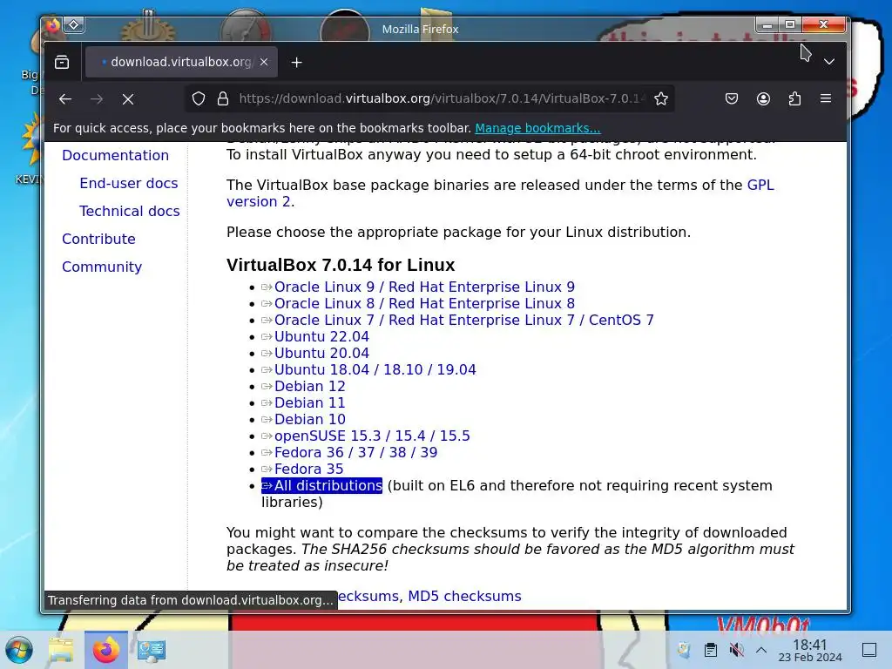Open the Windows-style Start menu orb

pos(19,650)
